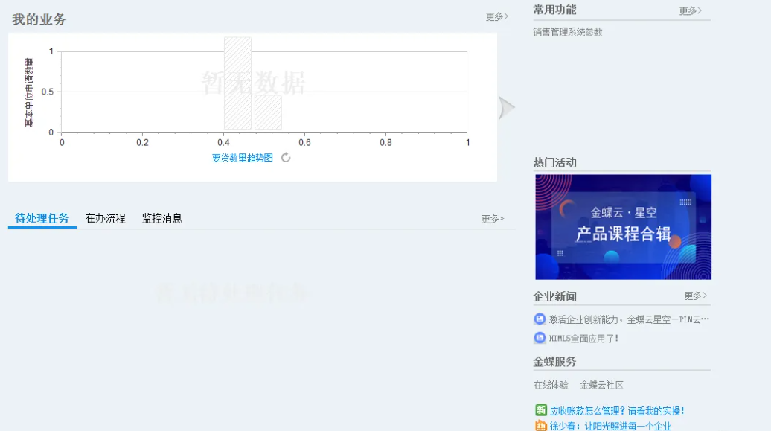Open 更多 in 常用功能 section
The image size is (771, 431).
691,11
